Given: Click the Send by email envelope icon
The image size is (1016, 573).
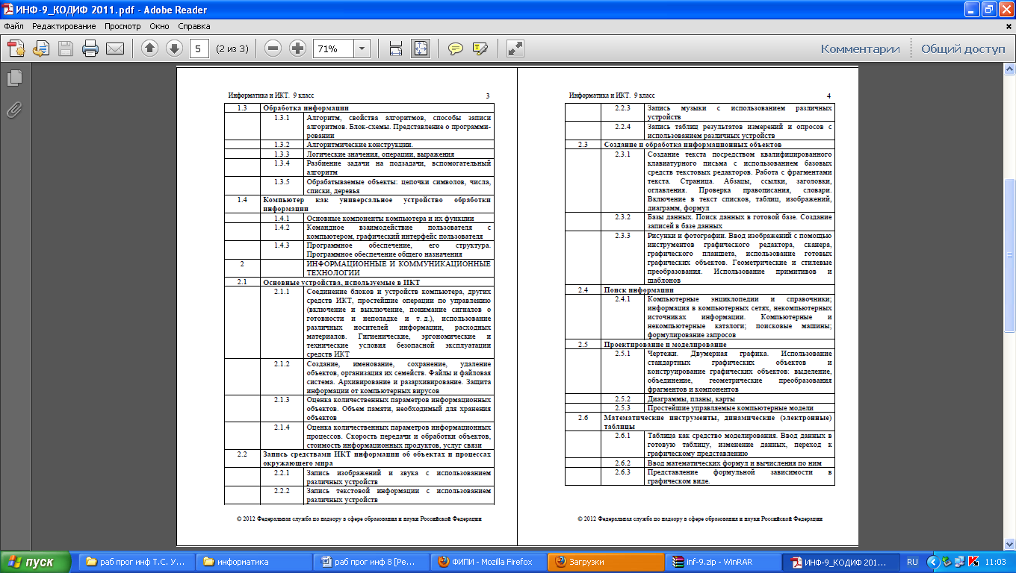Looking at the screenshot, I should pos(114,48).
